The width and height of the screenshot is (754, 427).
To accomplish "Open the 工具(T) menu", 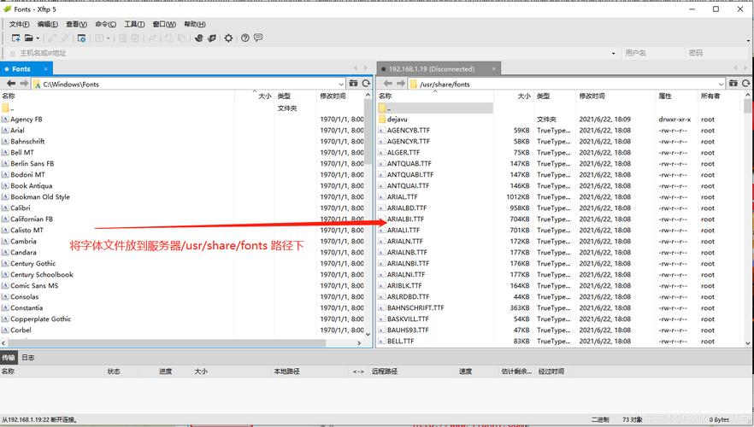I will (x=134, y=25).
